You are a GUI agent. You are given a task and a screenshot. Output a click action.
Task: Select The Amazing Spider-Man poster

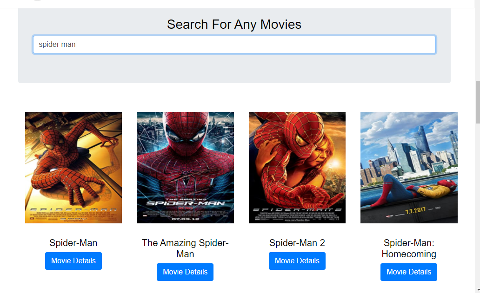[x=185, y=168]
